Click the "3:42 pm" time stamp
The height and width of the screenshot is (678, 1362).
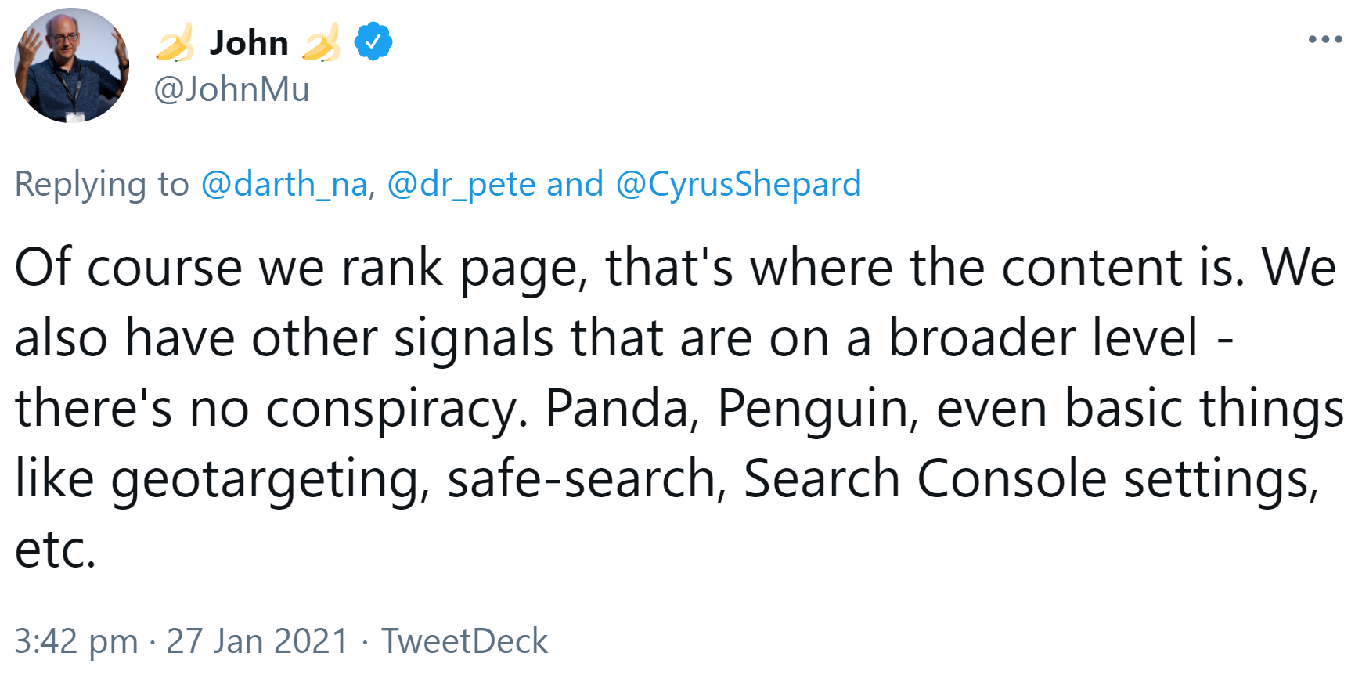pos(76,641)
